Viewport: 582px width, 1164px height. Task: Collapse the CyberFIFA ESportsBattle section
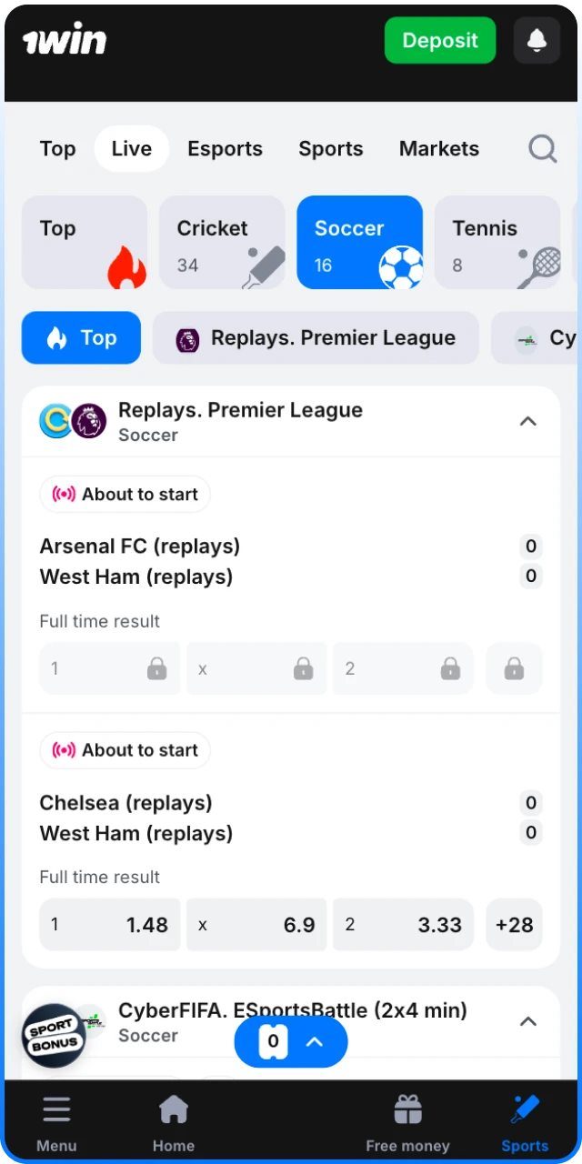click(528, 1021)
